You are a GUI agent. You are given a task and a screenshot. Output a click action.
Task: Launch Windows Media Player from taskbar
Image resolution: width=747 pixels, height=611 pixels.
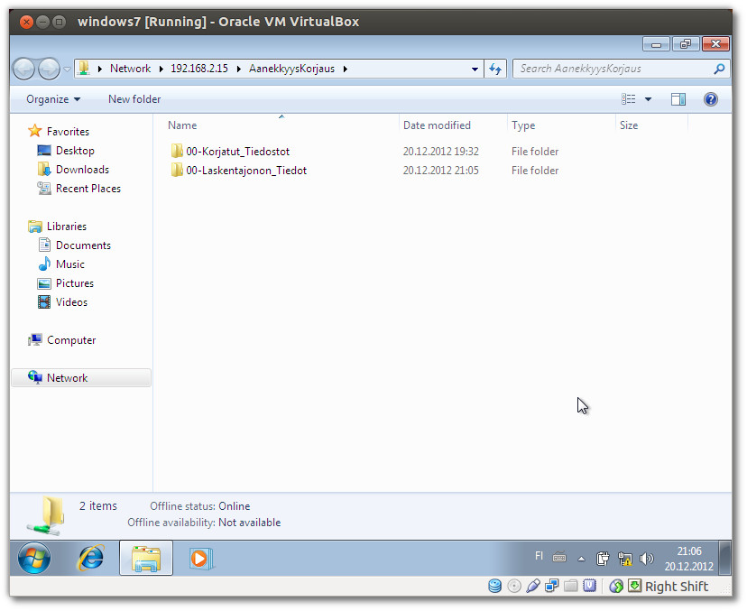(x=201, y=558)
